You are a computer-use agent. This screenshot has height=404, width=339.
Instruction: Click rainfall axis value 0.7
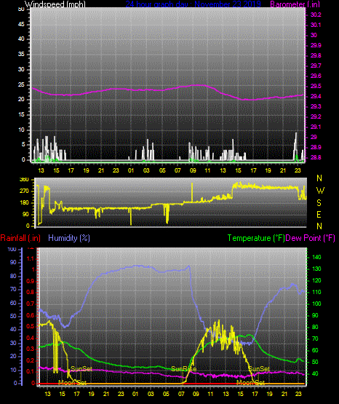click(x=31, y=304)
